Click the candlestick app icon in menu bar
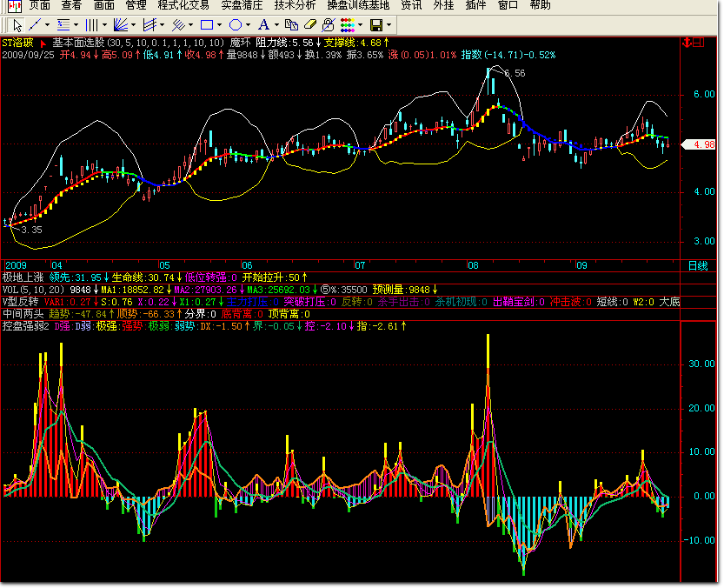 [15, 5]
